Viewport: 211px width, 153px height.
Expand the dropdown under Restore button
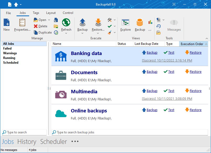tap(98, 33)
